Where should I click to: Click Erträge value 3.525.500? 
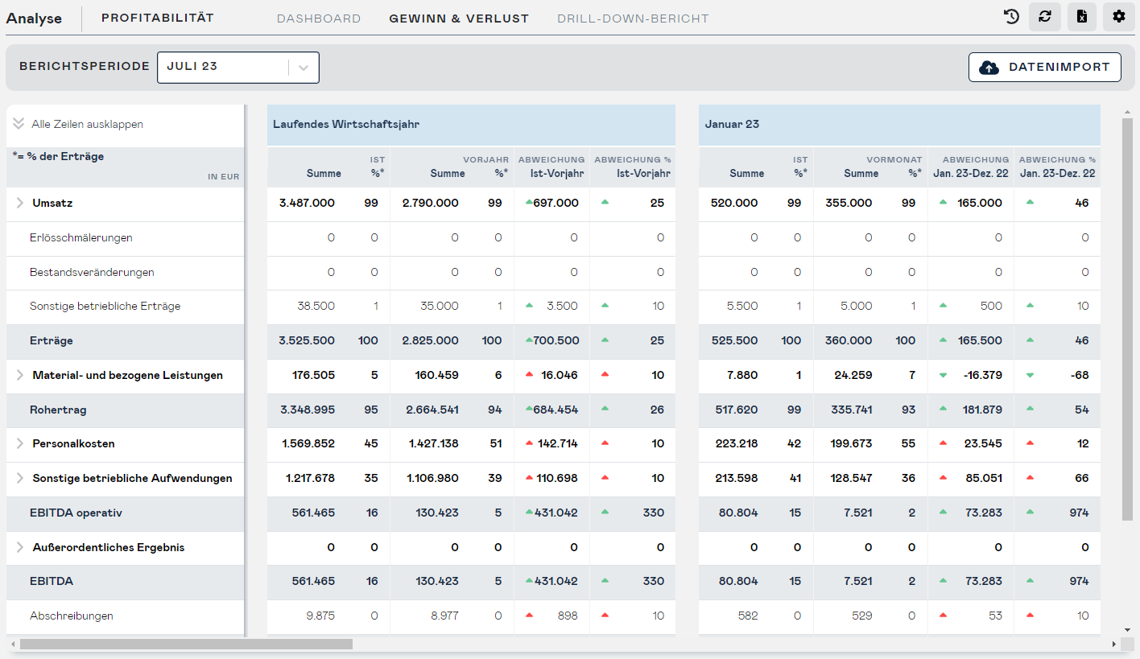(307, 340)
